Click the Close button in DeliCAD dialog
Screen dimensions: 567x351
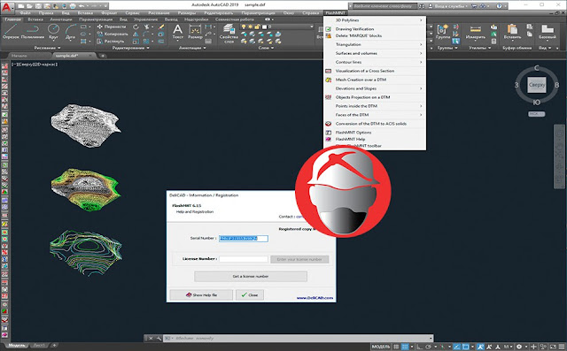pos(250,294)
